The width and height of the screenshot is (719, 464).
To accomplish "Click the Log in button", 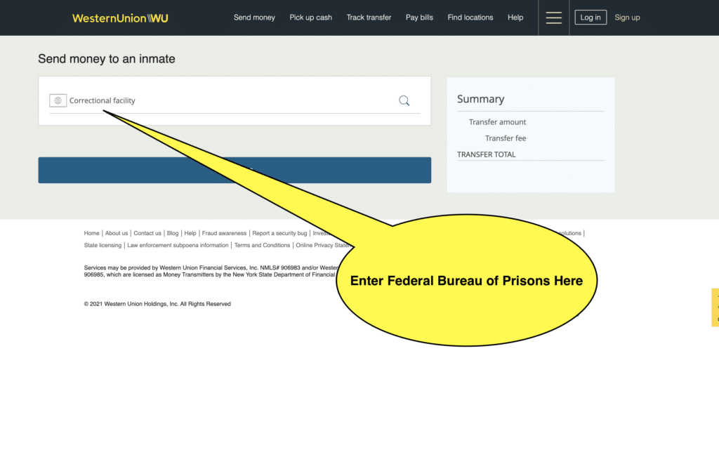I will pos(591,18).
